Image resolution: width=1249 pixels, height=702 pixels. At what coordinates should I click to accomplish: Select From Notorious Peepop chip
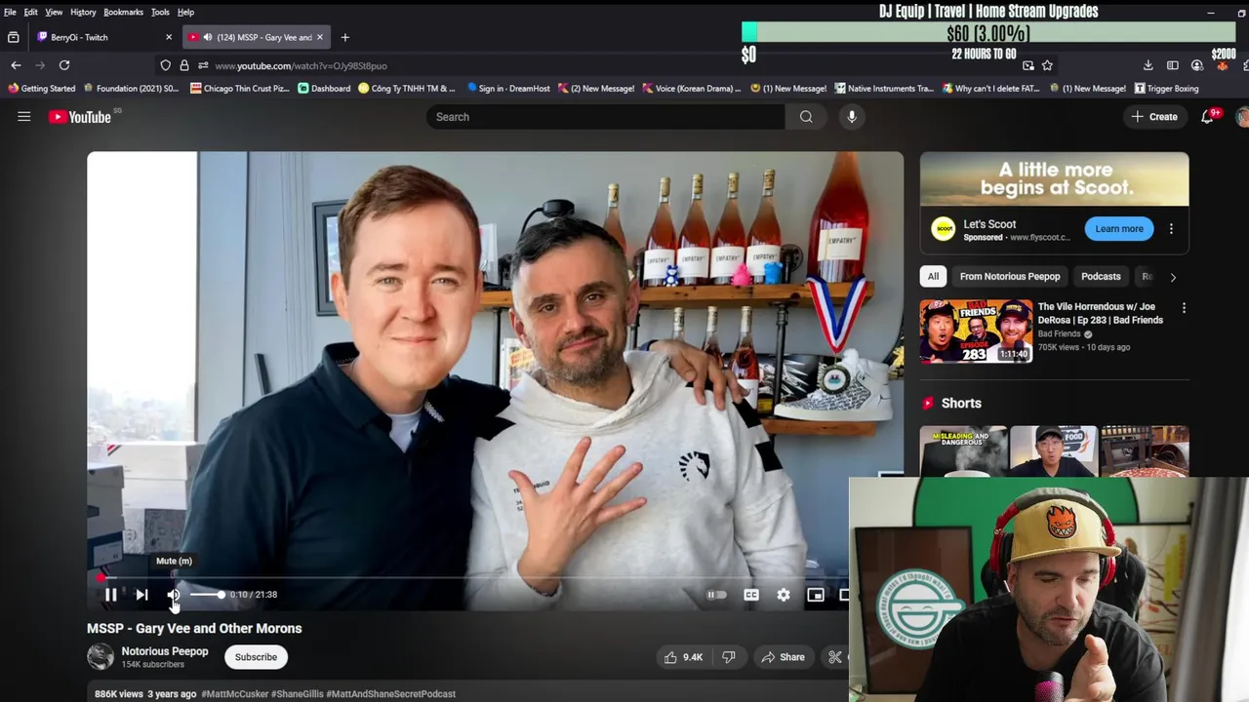1010,276
